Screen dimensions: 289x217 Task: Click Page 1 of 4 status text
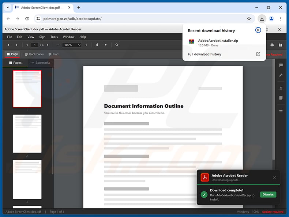[x=57, y=212]
